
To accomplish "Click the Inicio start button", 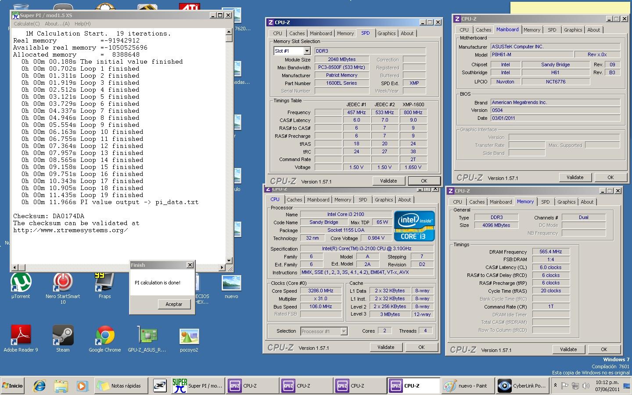I will (x=12, y=386).
